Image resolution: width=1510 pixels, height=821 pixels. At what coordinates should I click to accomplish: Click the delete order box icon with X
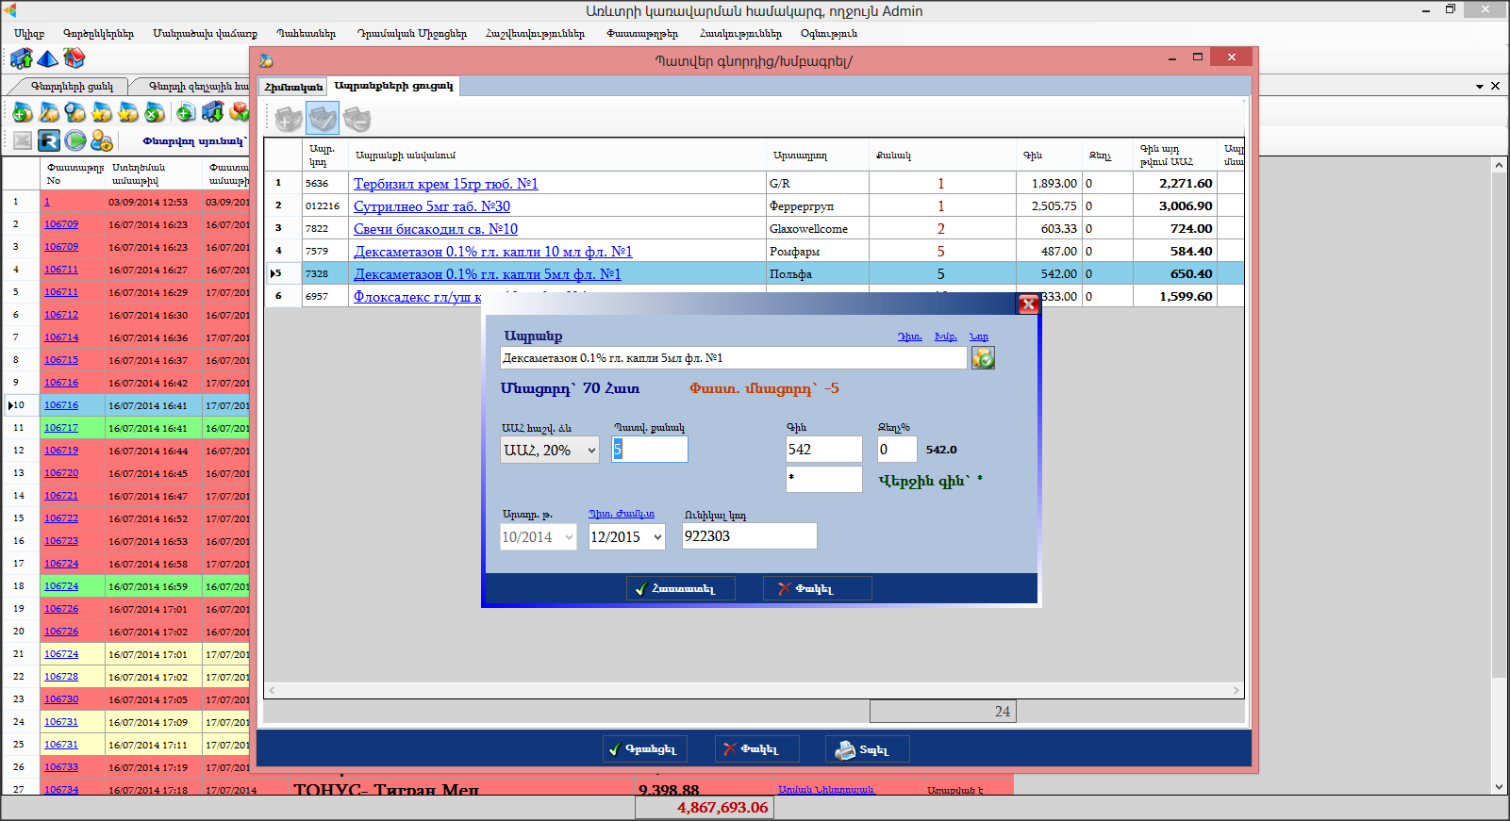[154, 113]
